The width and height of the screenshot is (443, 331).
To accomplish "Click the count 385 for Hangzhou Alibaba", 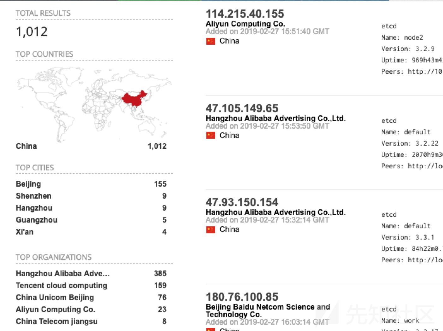I will coord(160,273).
